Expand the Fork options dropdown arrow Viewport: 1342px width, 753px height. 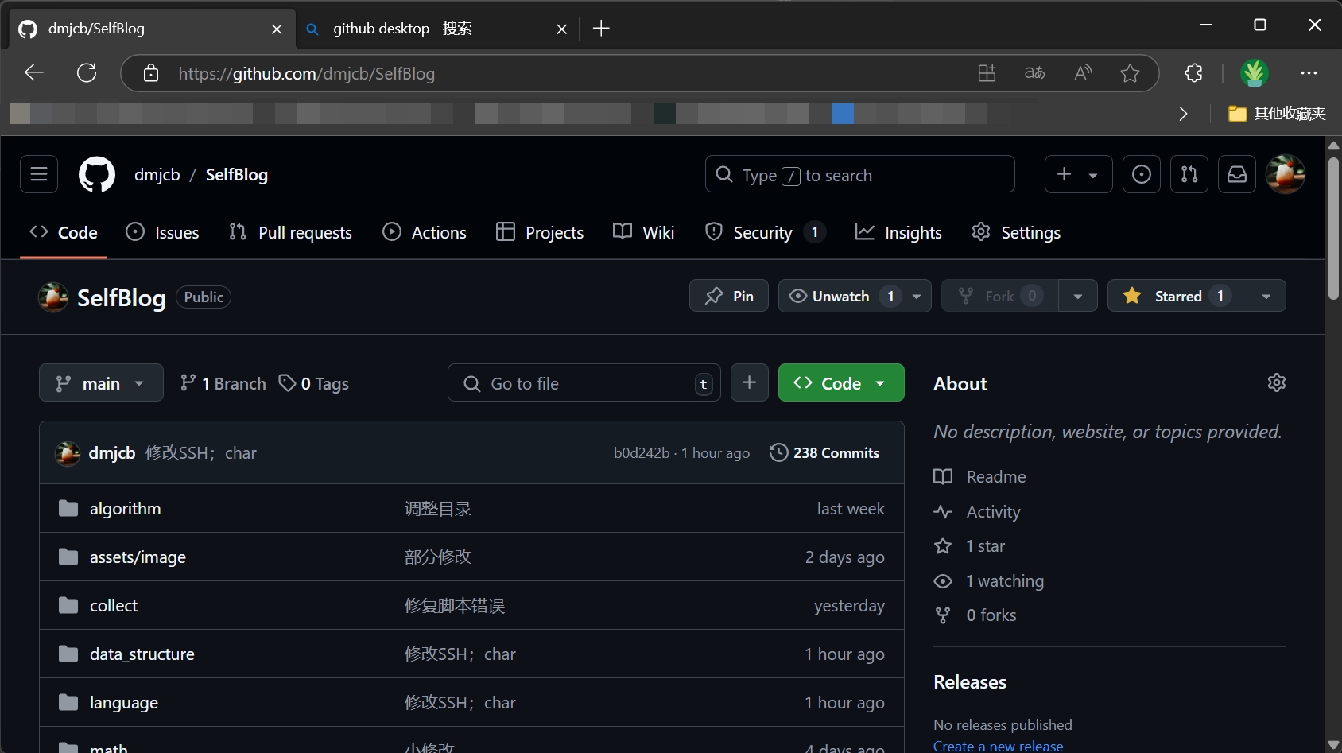click(x=1078, y=296)
